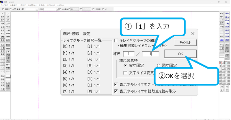This screenshot has height=120, width=231.
Task: Click the キャンセル button
Action: click(185, 43)
